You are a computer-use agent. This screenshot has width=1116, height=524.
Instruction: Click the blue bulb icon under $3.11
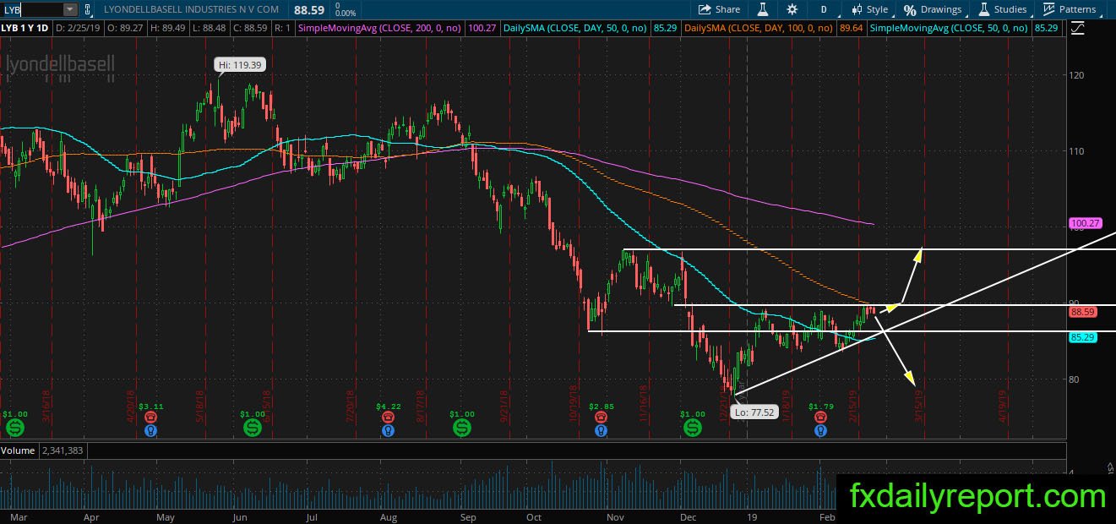point(150,430)
